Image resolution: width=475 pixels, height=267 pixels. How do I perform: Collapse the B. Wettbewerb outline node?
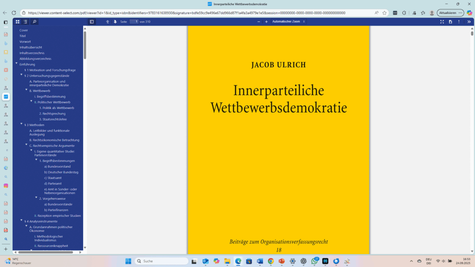click(x=26, y=91)
